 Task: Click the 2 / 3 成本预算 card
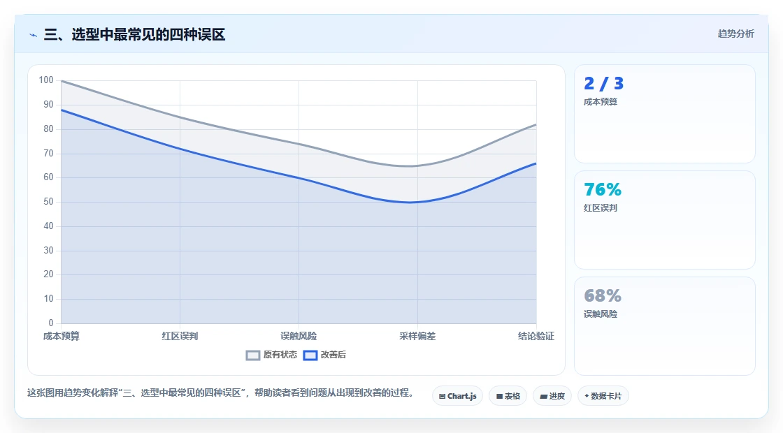click(x=665, y=114)
